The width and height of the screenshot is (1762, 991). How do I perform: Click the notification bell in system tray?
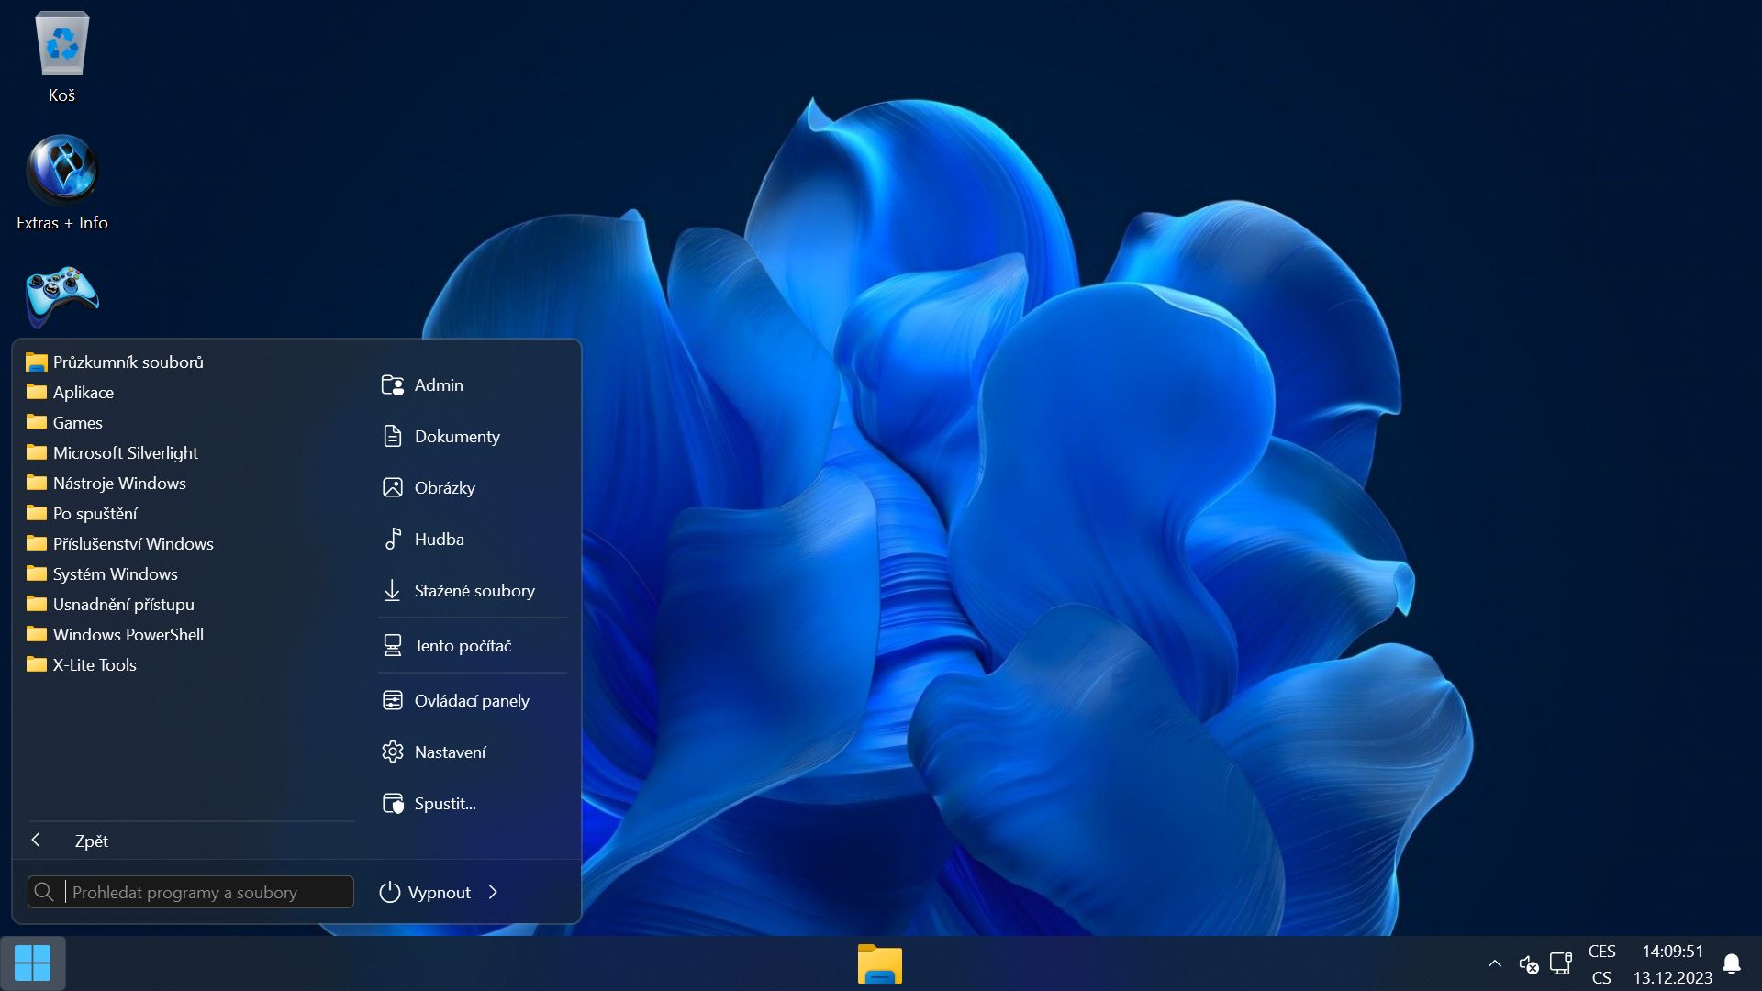[1731, 963]
